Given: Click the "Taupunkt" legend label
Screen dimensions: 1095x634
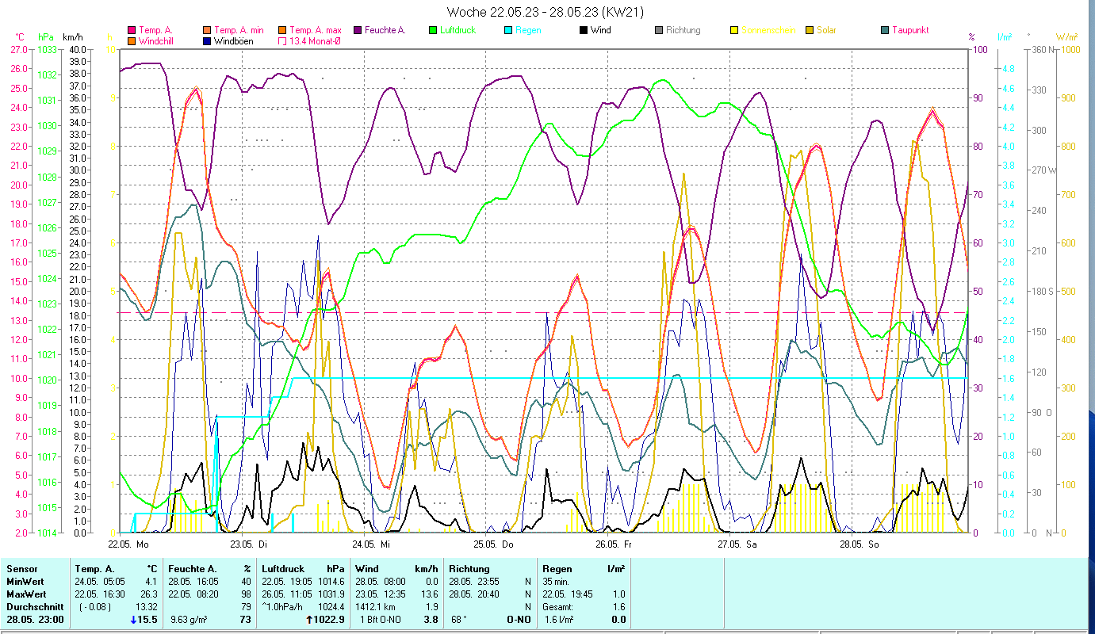Looking at the screenshot, I should 910,30.
